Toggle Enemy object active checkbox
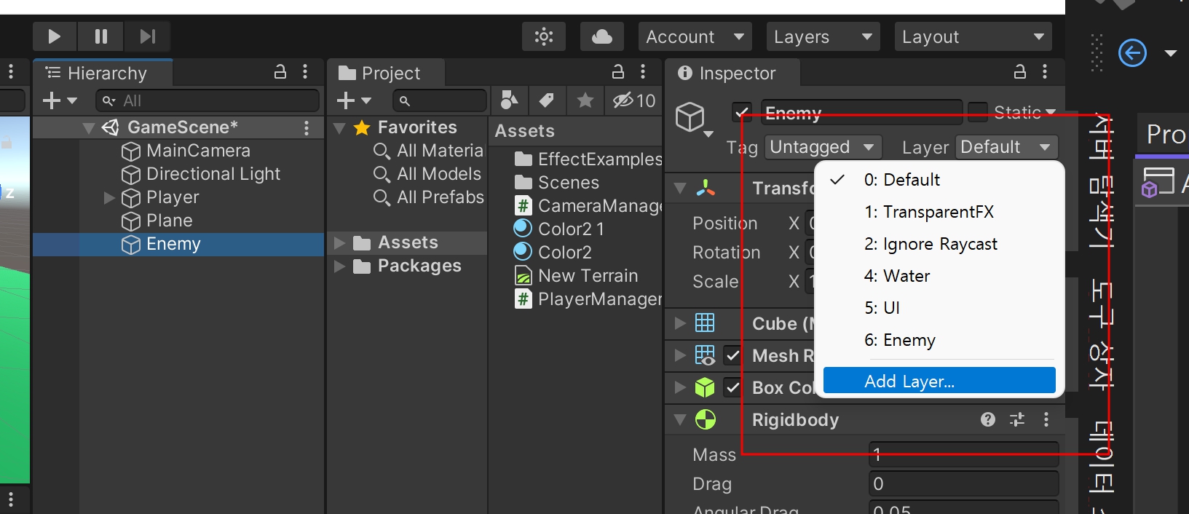Screen dimensions: 1189x514 click(742, 113)
